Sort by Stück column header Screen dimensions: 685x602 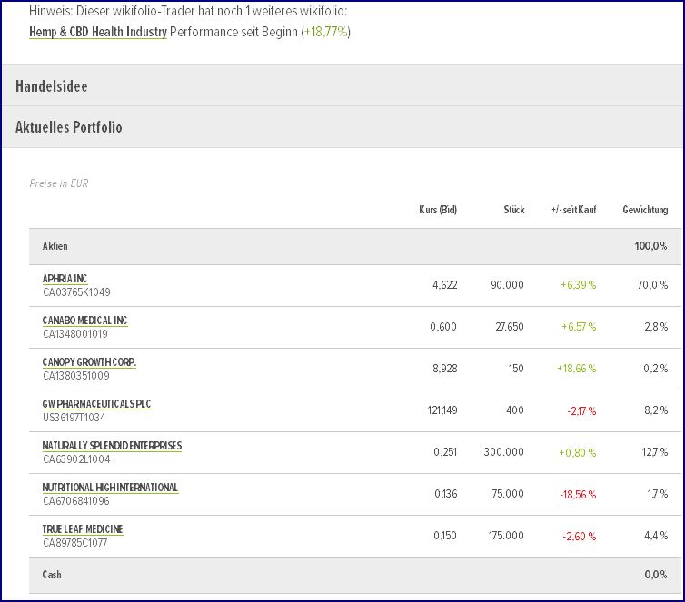point(514,210)
